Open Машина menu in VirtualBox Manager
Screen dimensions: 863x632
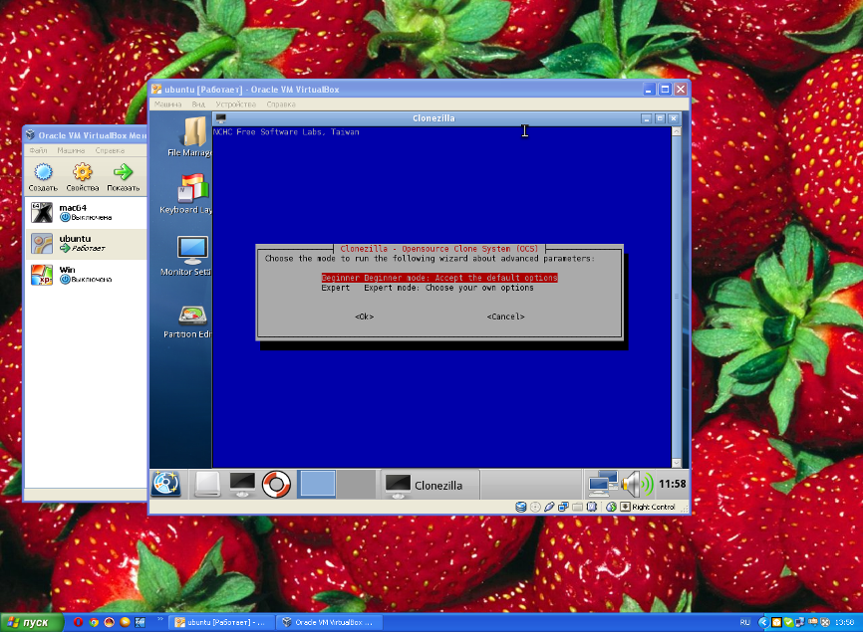pyautogui.click(x=71, y=150)
